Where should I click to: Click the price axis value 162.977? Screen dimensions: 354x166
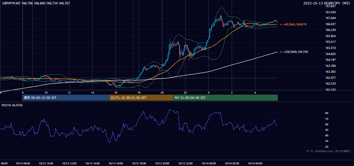330,78
